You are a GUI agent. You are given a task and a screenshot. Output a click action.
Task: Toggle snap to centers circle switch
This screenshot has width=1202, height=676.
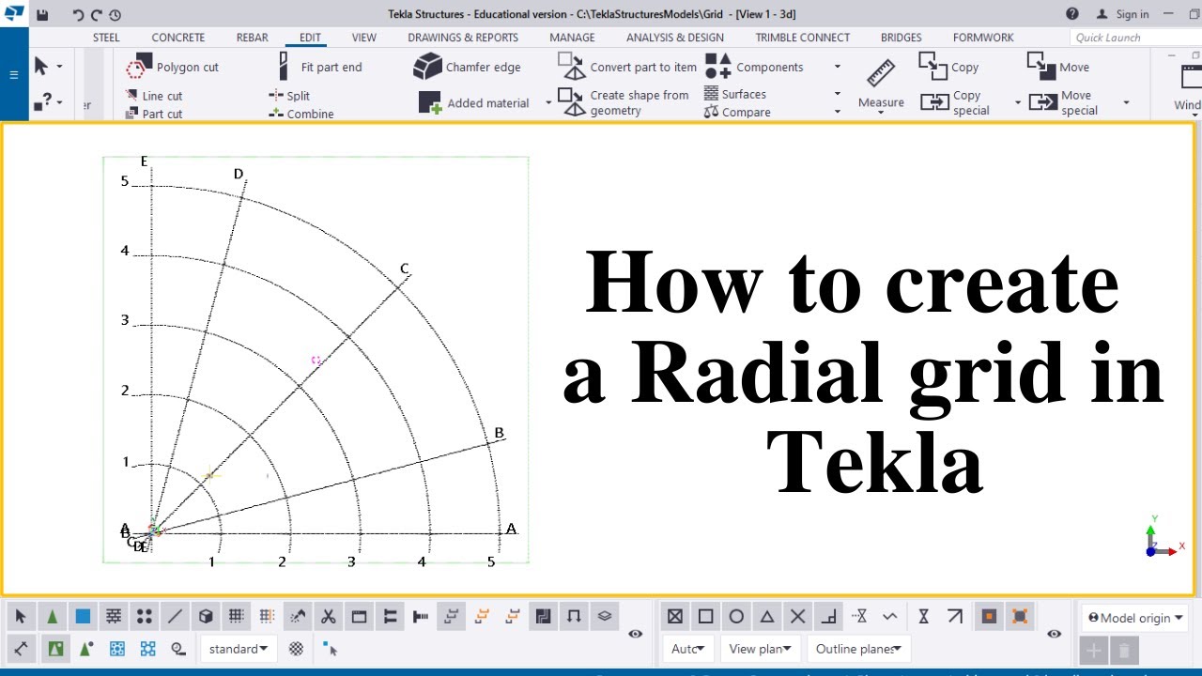736,617
